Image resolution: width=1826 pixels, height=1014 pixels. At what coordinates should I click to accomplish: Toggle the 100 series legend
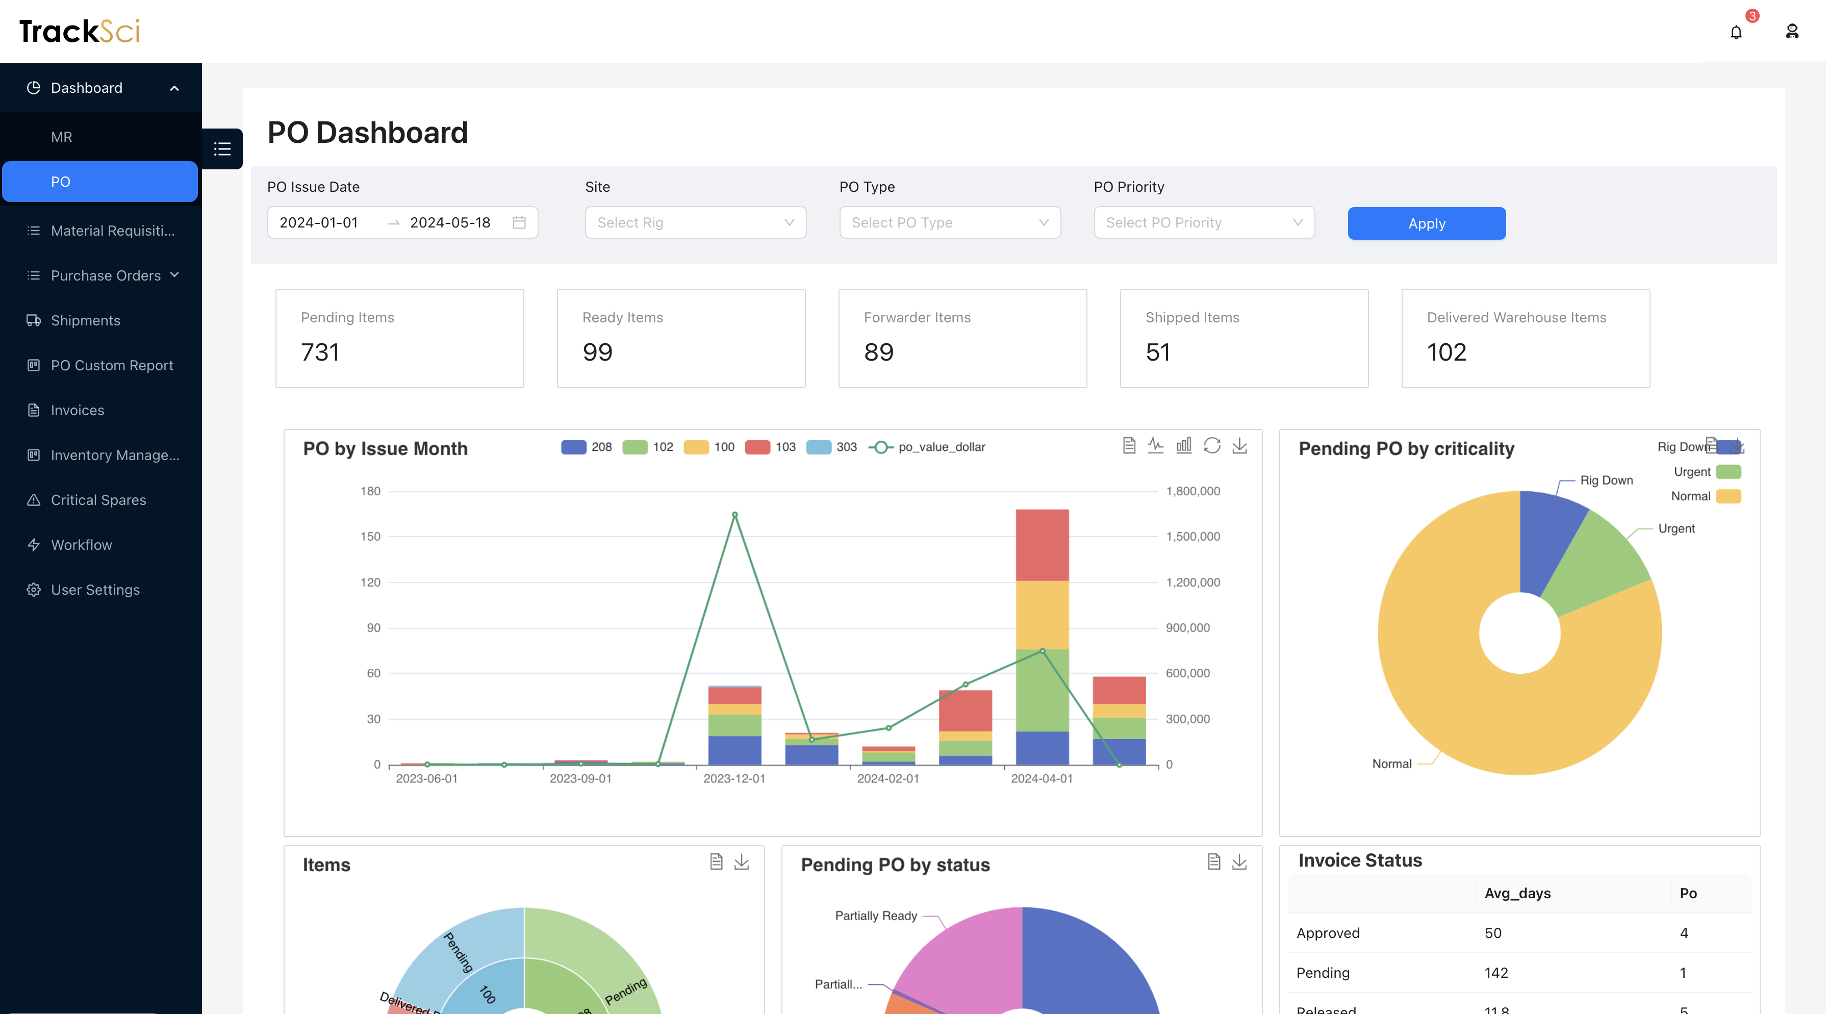point(709,447)
